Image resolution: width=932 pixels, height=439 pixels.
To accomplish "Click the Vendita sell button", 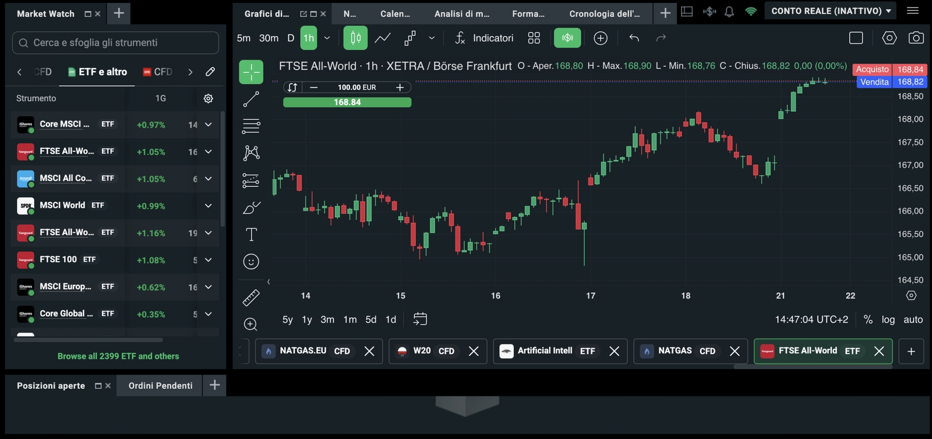I will (892, 82).
